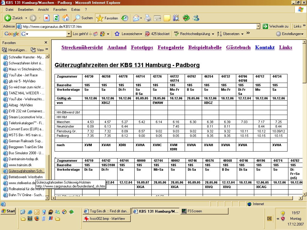This screenshot has width=307, height=230.
Task: Open the Ansicht menu
Action: pyautogui.click(x=43, y=10)
